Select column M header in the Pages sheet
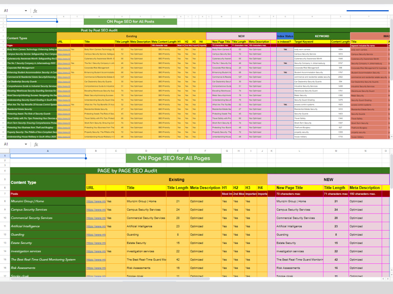This screenshot has width=393, height=294. [336, 151]
